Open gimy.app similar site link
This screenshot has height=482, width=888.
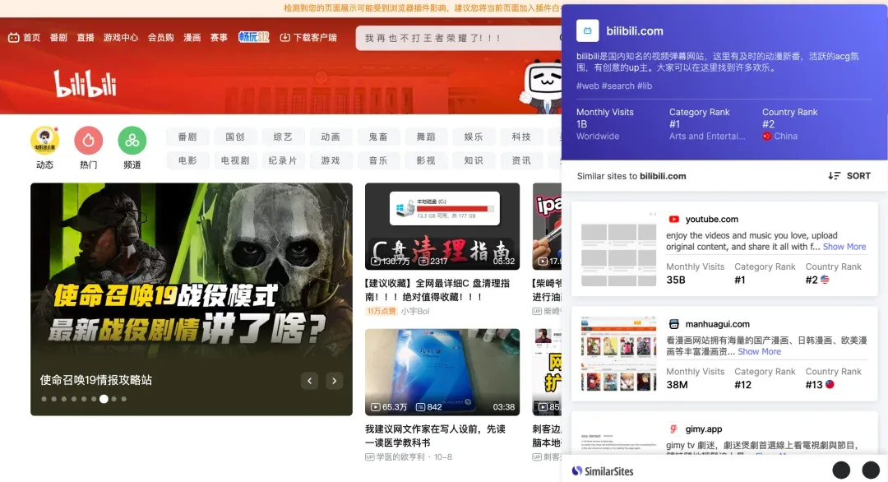(x=703, y=429)
